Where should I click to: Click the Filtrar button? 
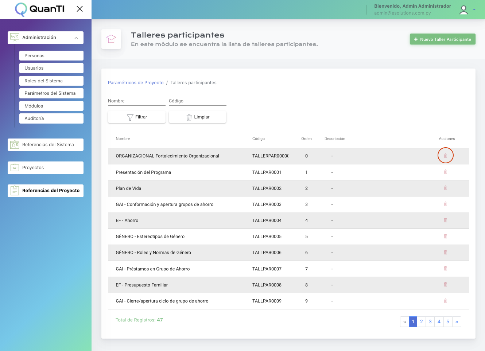(137, 117)
